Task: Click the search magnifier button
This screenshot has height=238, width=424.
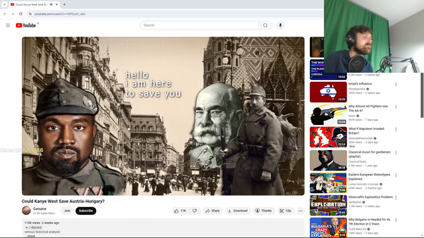Action: pyautogui.click(x=265, y=25)
